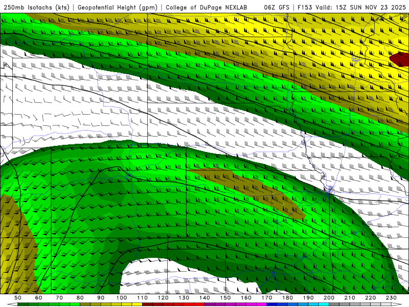Click the 180 label on the color scale
This screenshot has width=409, height=307.
(x=287, y=298)
